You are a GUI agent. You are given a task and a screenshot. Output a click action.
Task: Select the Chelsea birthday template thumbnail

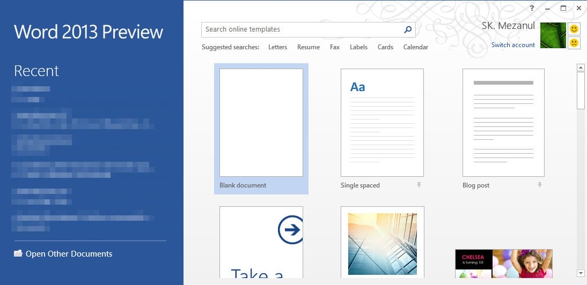503,264
